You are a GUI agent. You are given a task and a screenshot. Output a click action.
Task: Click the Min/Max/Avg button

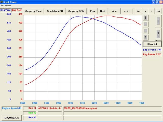11,118
